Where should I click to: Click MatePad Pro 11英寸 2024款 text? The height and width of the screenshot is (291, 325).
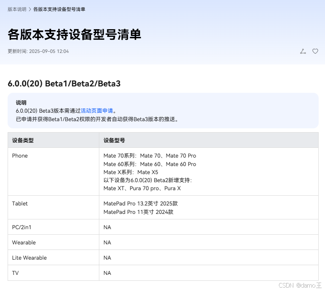[138, 212]
